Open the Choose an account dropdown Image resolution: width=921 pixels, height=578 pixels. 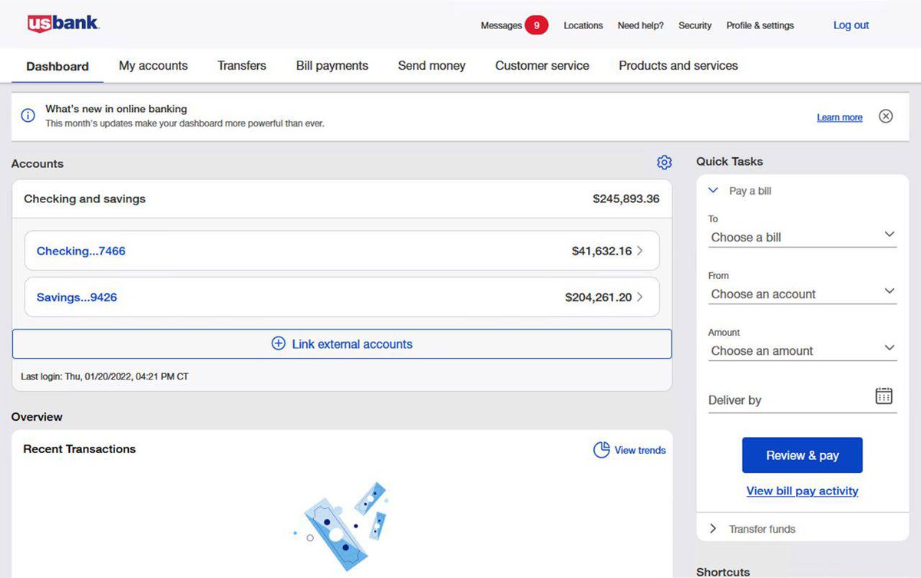[x=802, y=294]
